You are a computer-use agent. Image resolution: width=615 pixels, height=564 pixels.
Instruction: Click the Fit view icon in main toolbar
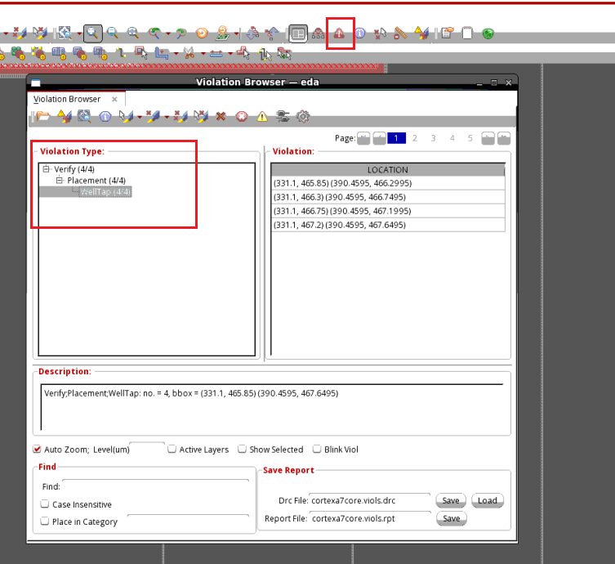coord(65,34)
